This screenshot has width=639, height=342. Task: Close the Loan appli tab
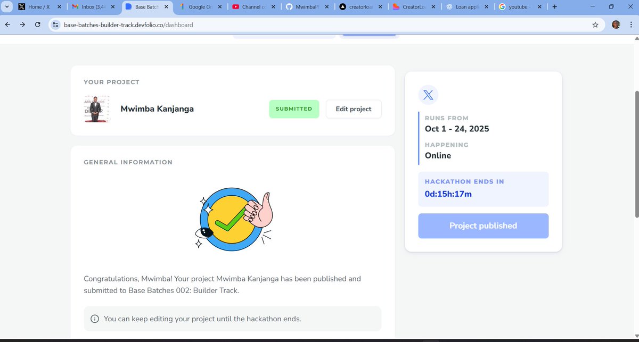tap(487, 7)
